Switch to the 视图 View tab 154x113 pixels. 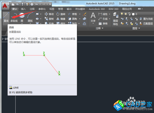click(52, 9)
